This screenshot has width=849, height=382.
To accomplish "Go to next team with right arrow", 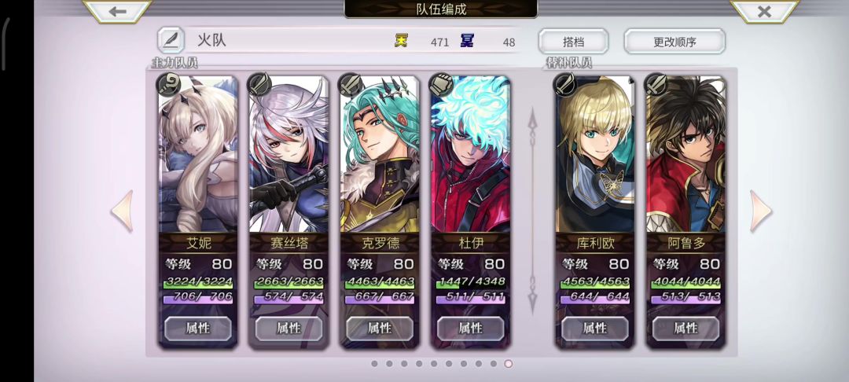I will click(761, 211).
